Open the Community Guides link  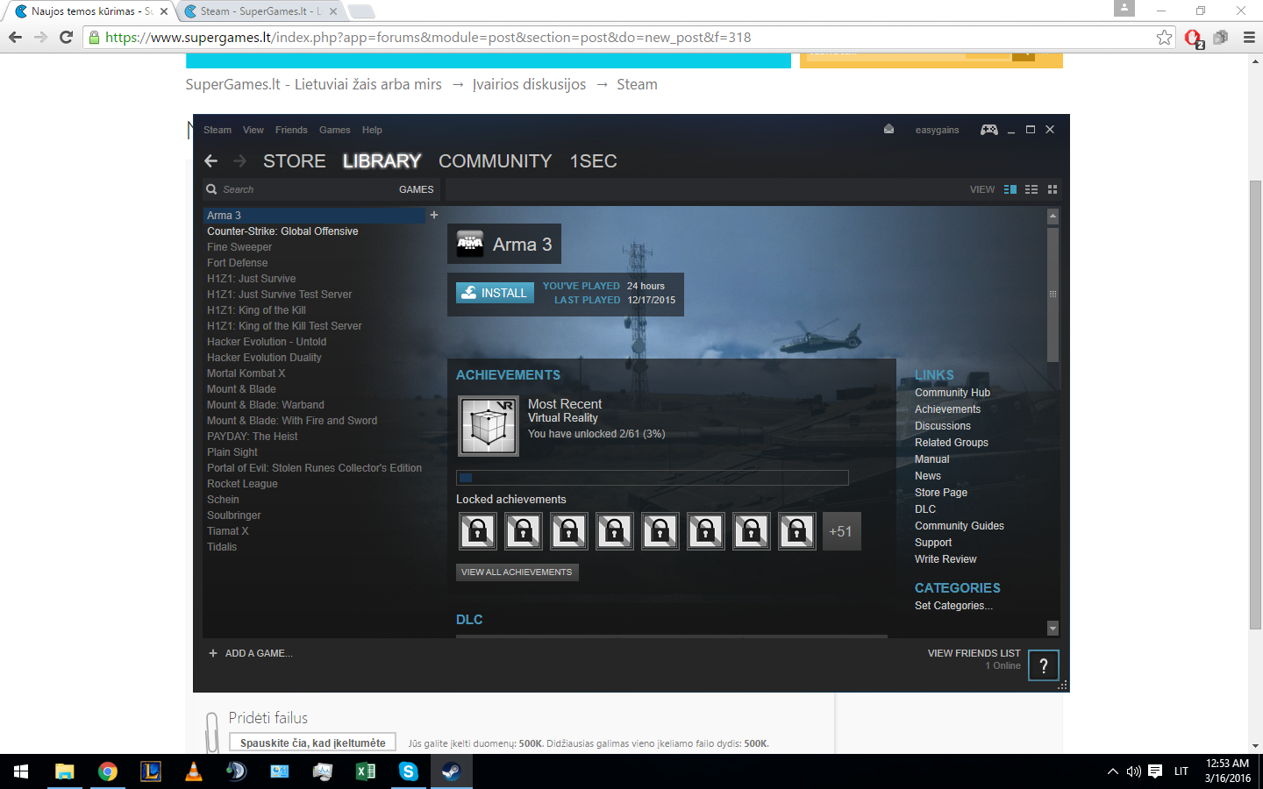coord(960,526)
